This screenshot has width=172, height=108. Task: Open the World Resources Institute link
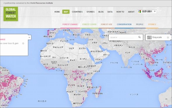pos(41,3)
